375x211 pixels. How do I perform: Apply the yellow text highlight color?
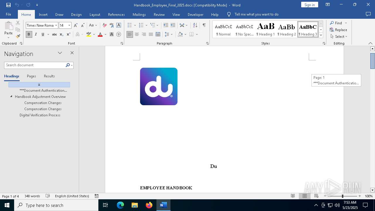pos(89,35)
